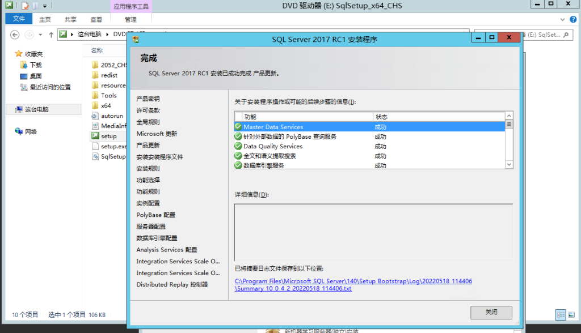The image size is (581, 333).
Task: Open the 下载 folder icon
Action: (23, 65)
